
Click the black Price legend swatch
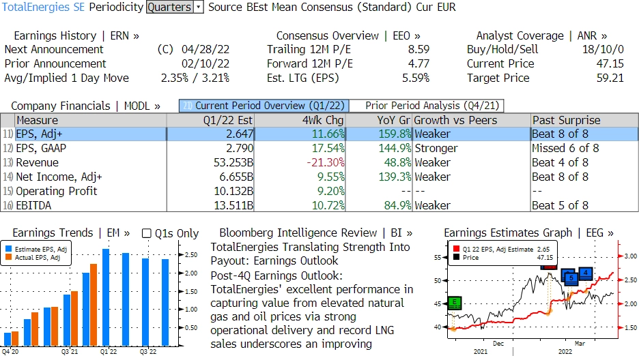tap(456, 257)
